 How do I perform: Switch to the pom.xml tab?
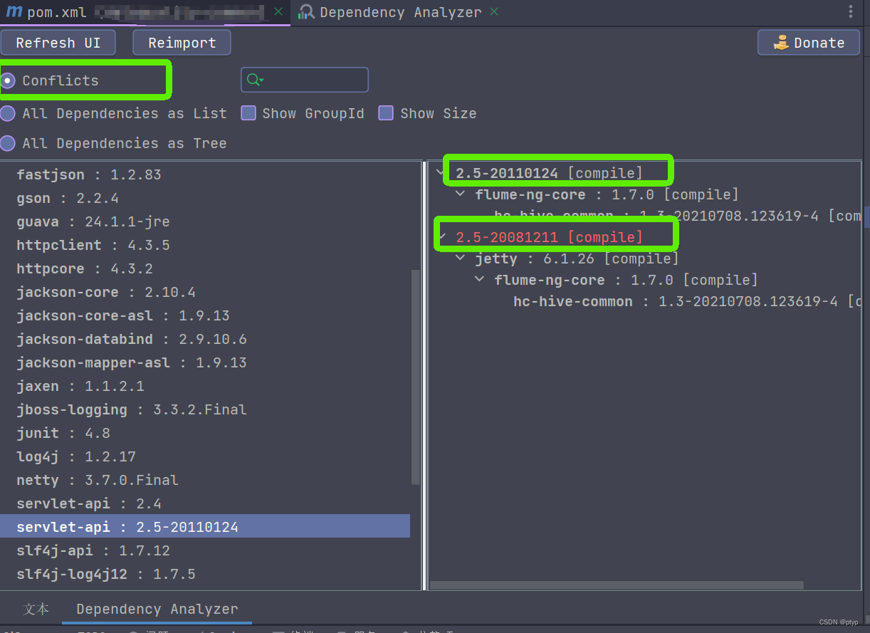(x=145, y=12)
